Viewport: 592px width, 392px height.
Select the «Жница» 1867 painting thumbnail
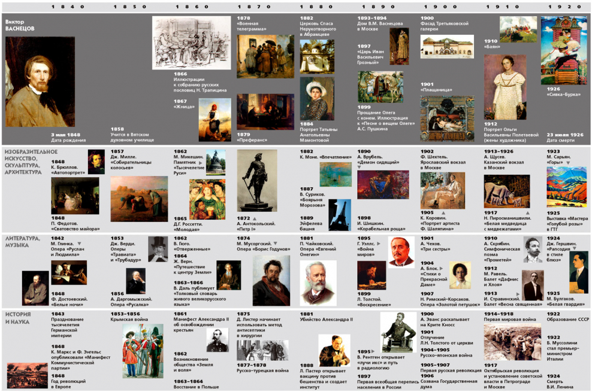(215, 120)
